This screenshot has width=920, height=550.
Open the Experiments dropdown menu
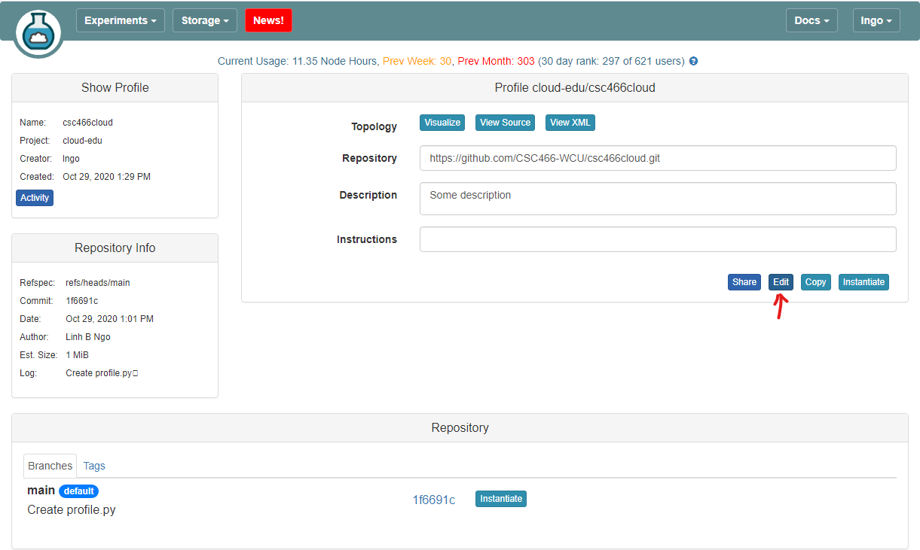[121, 20]
